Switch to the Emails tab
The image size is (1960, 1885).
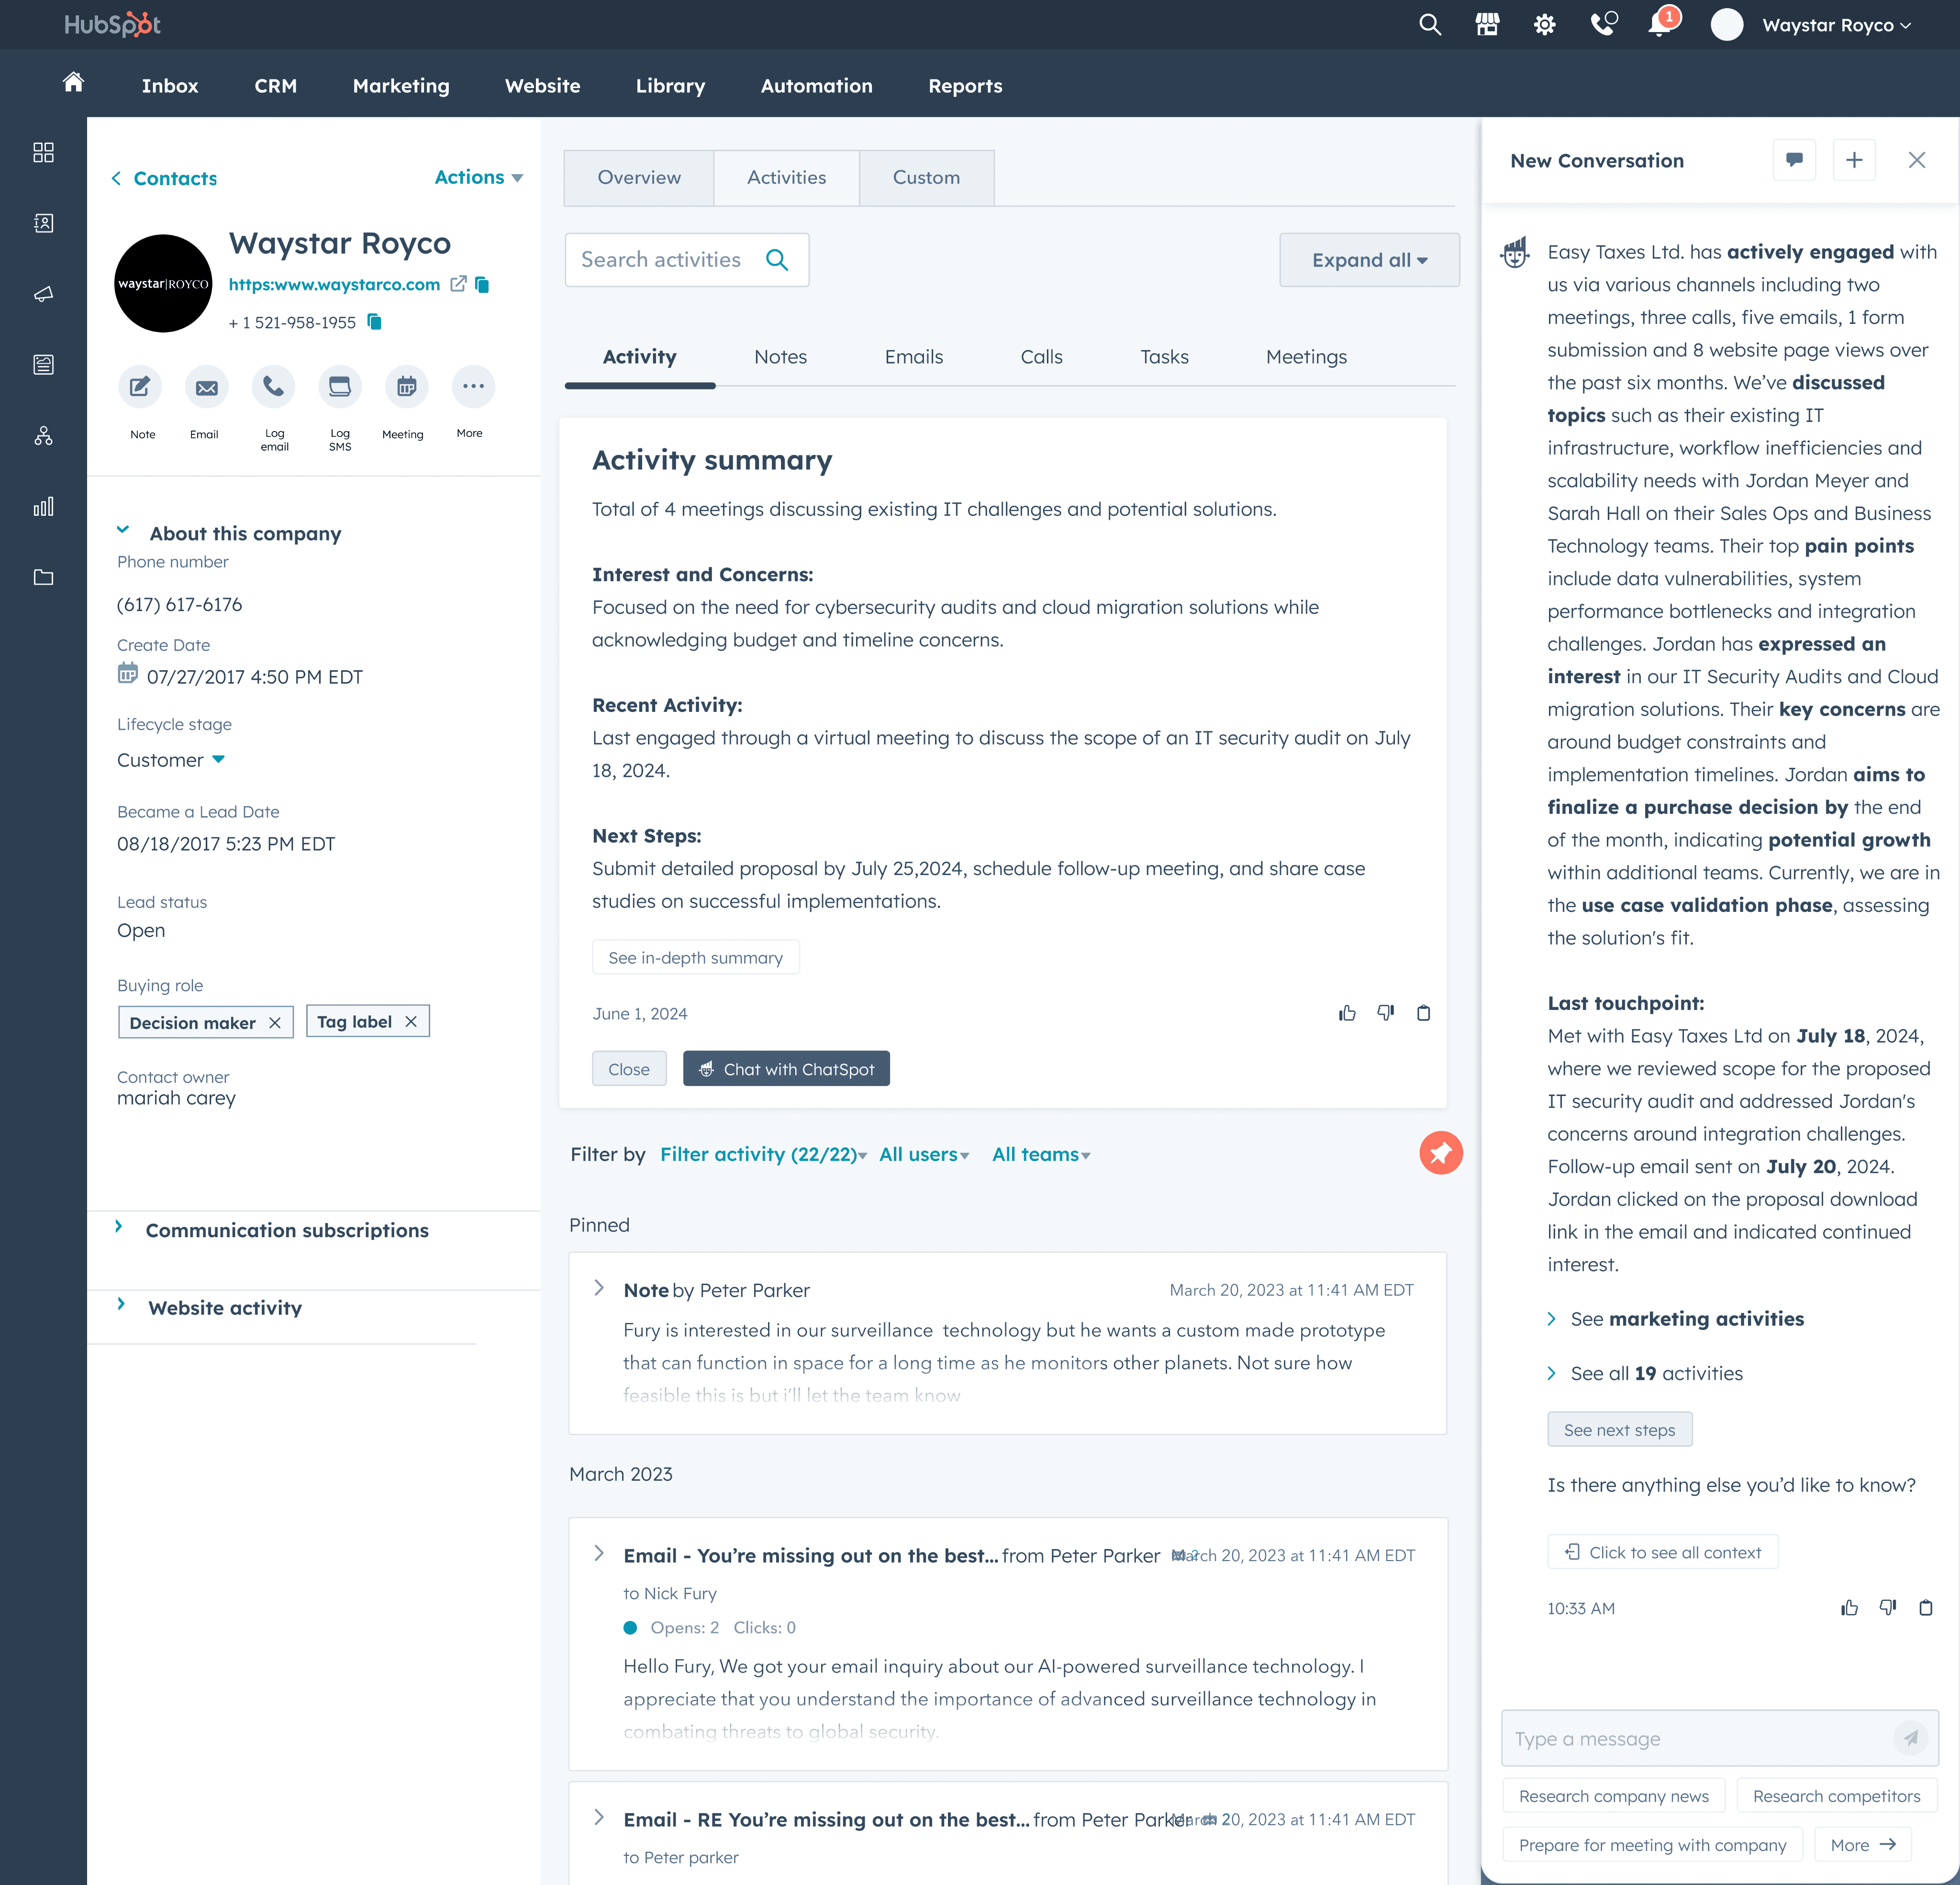point(913,357)
